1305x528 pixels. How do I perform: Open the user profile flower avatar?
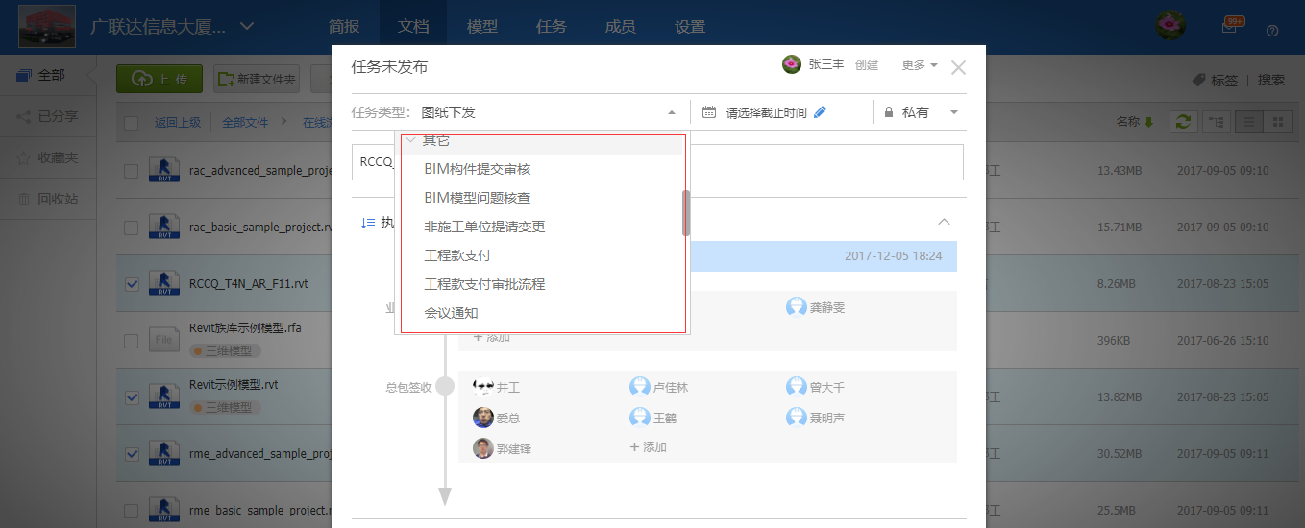tap(1170, 26)
